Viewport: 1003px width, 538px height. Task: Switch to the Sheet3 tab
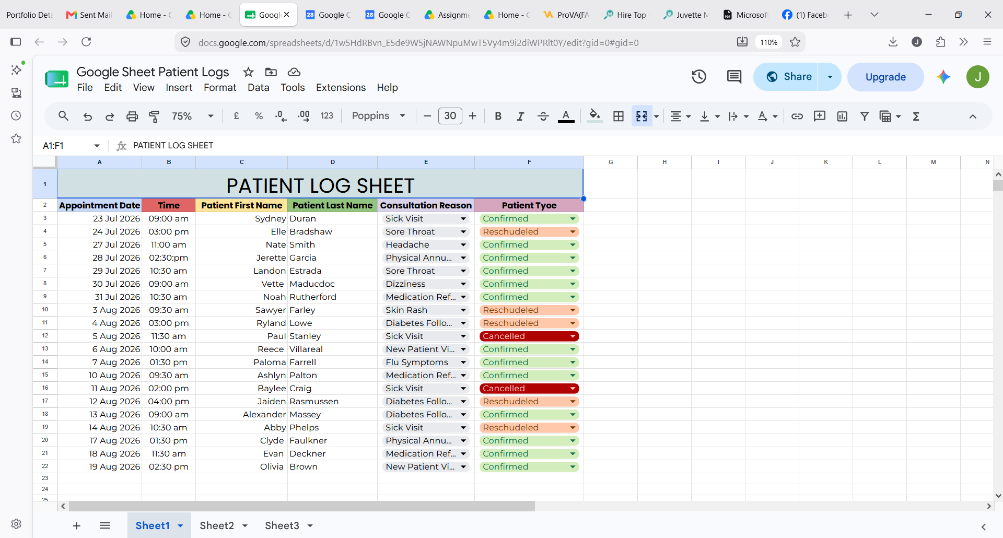point(282,525)
